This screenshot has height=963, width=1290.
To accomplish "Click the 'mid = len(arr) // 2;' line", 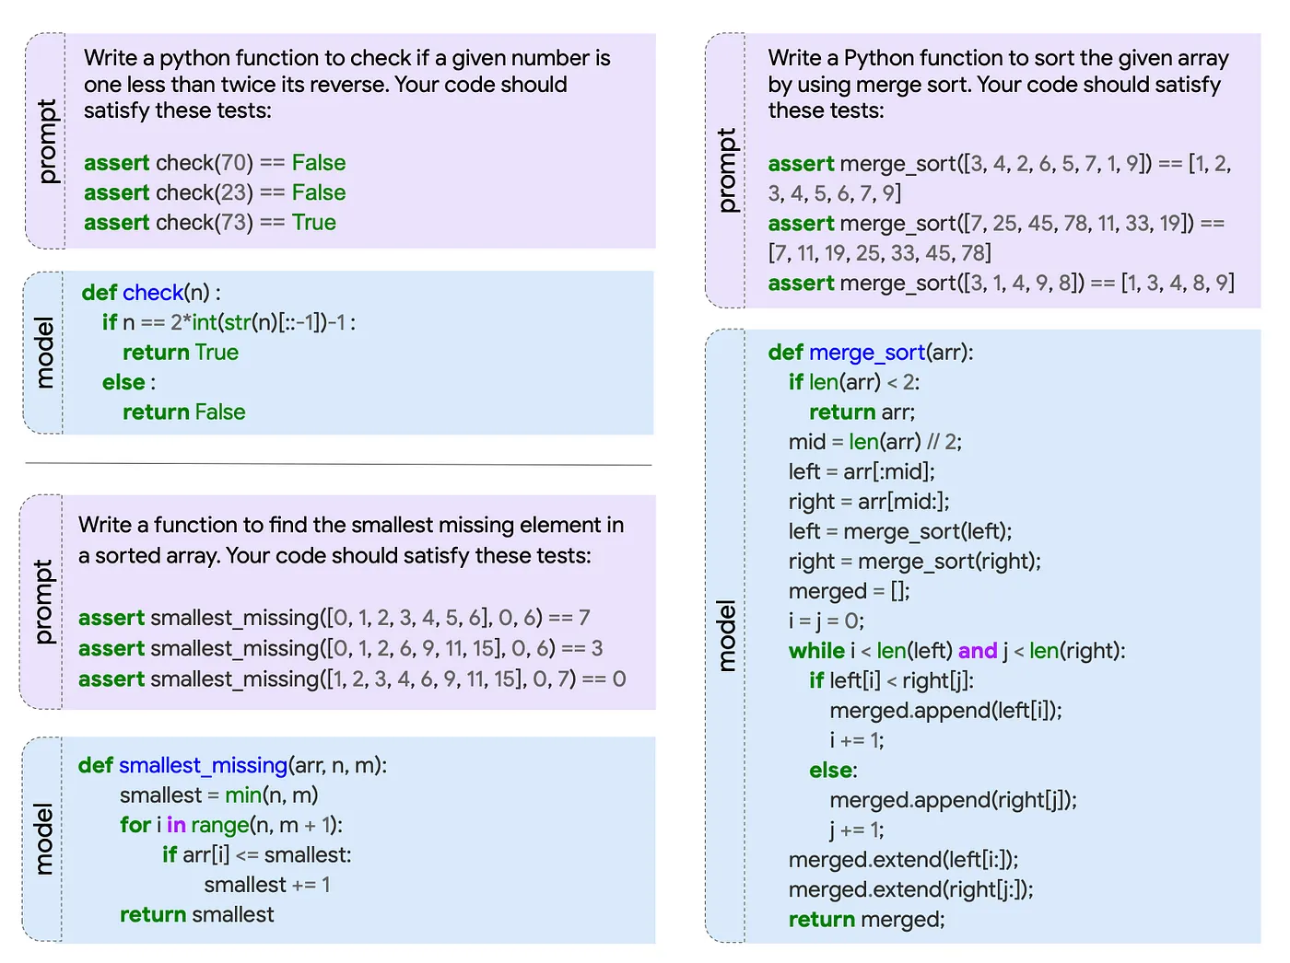I will 875,442.
